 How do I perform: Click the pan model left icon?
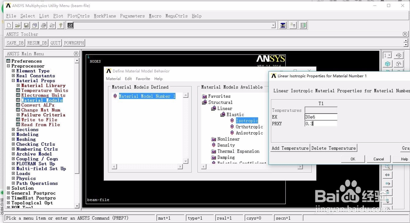click(x=387, y=175)
